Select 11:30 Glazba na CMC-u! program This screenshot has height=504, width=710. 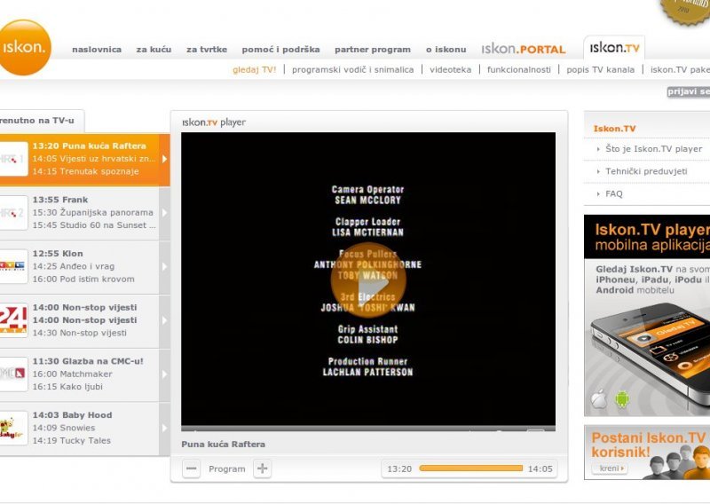point(88,361)
